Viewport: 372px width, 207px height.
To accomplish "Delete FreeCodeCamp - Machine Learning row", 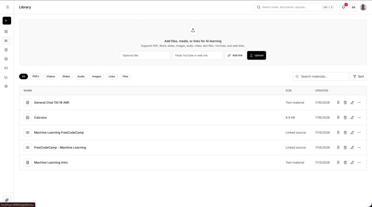I will pyautogui.click(x=345, y=147).
